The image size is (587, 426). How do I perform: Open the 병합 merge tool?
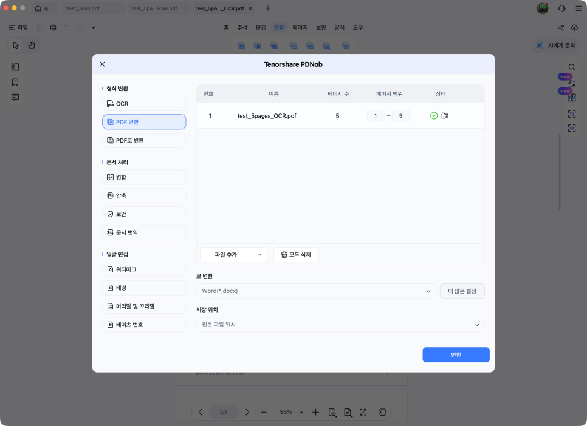click(x=144, y=177)
